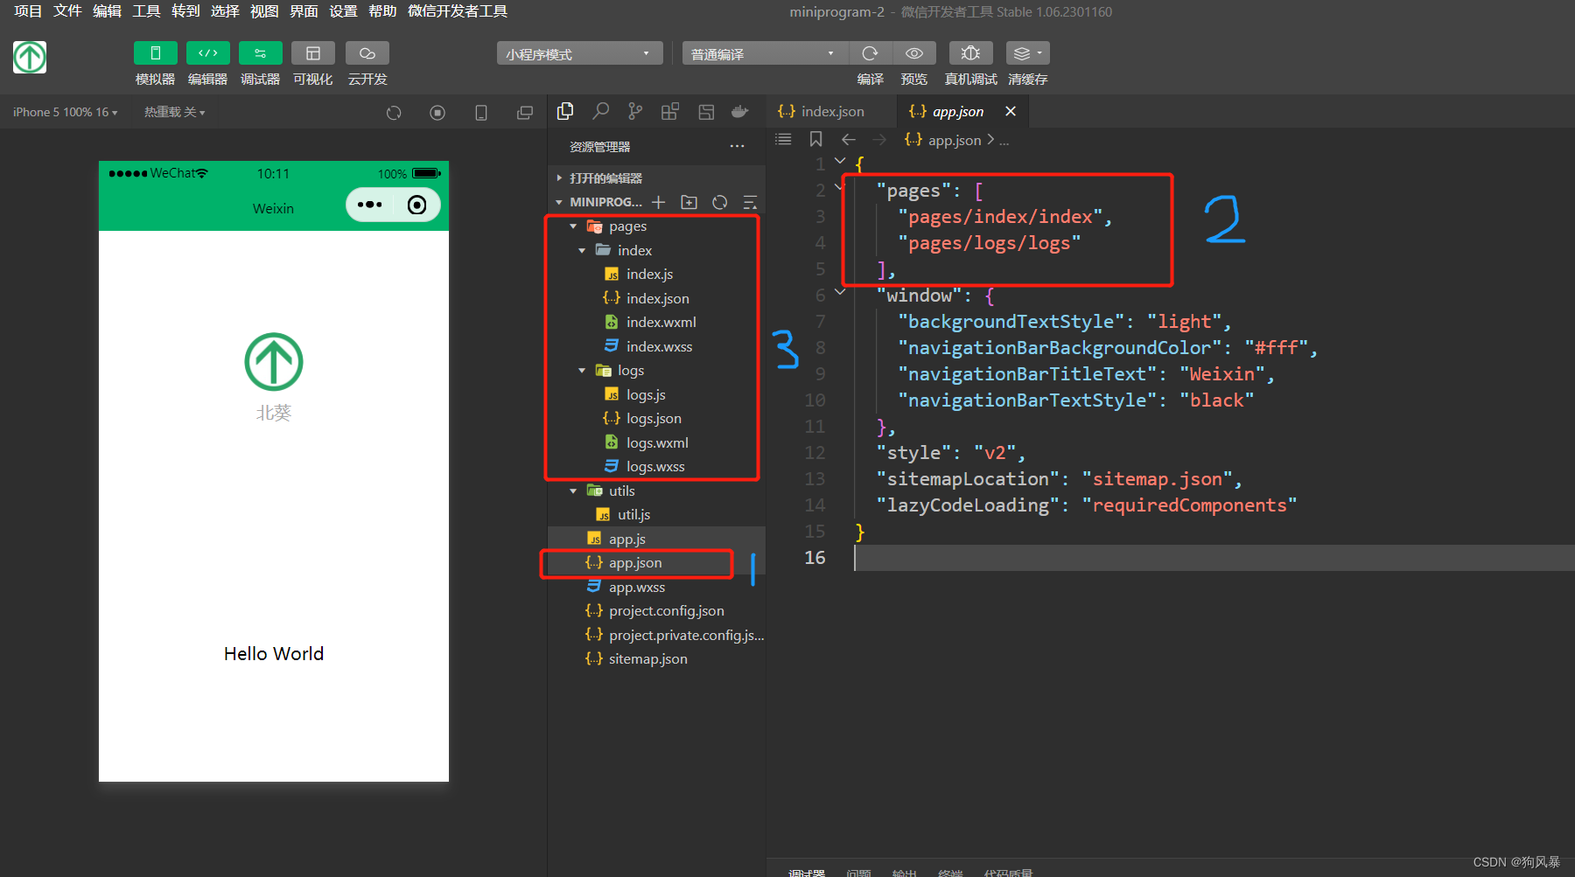
Task: Click the refresh explorer icon
Action: [x=720, y=202]
